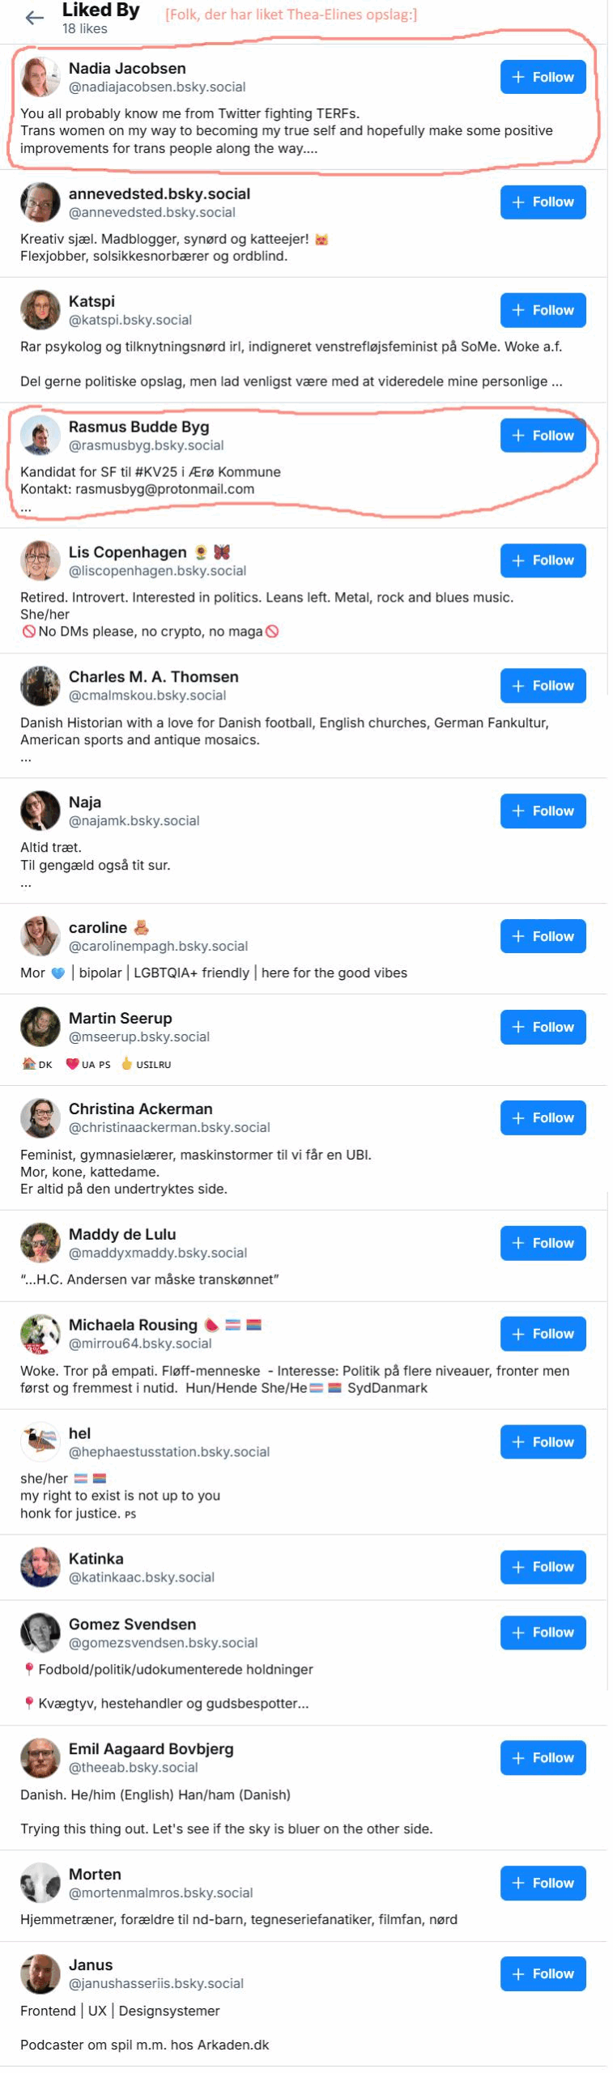Image resolution: width=613 pixels, height=2073 pixels.
Task: Follow annevedsted.bsky.social
Action: click(x=543, y=202)
